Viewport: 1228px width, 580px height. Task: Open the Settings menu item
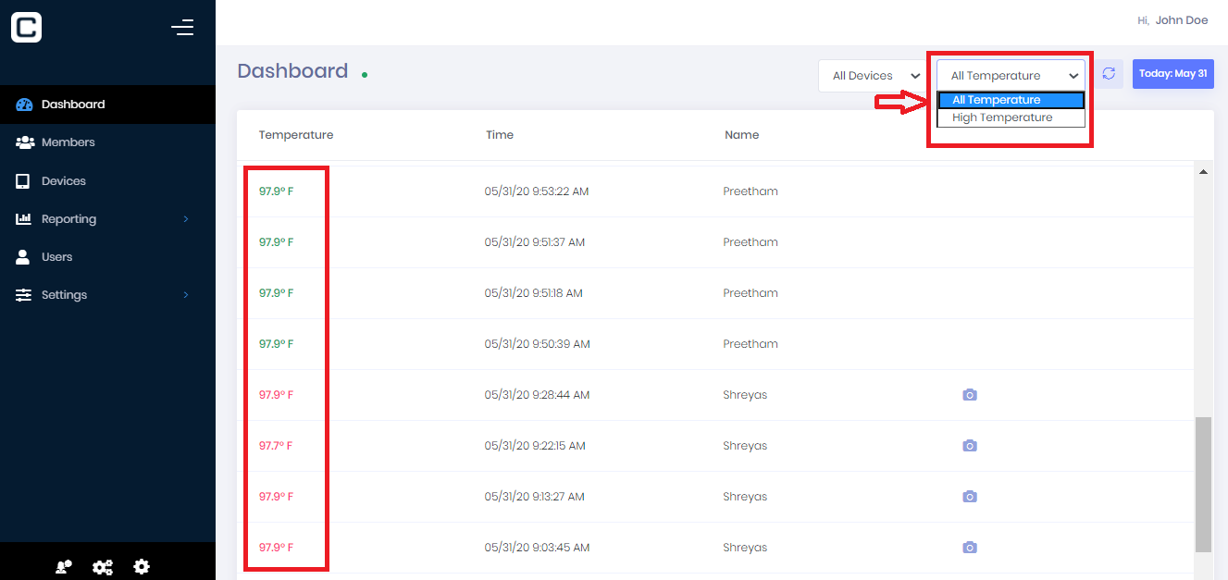tap(107, 295)
